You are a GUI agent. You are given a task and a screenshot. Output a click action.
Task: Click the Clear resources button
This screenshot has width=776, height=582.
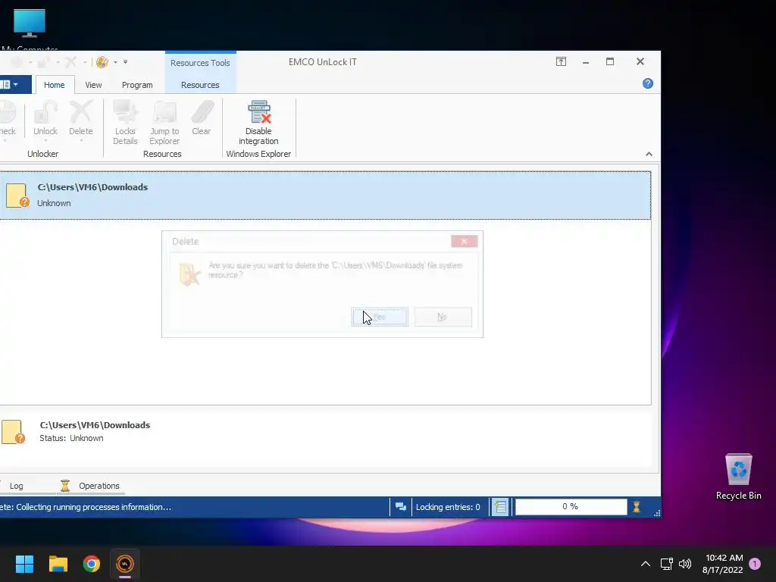click(202, 118)
